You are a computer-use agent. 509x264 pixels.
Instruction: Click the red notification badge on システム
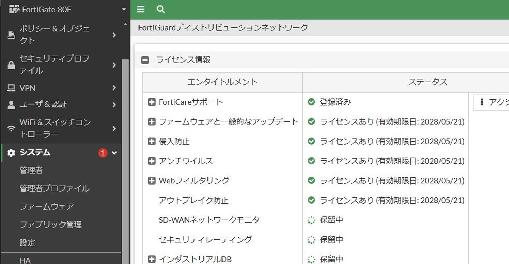tap(103, 153)
